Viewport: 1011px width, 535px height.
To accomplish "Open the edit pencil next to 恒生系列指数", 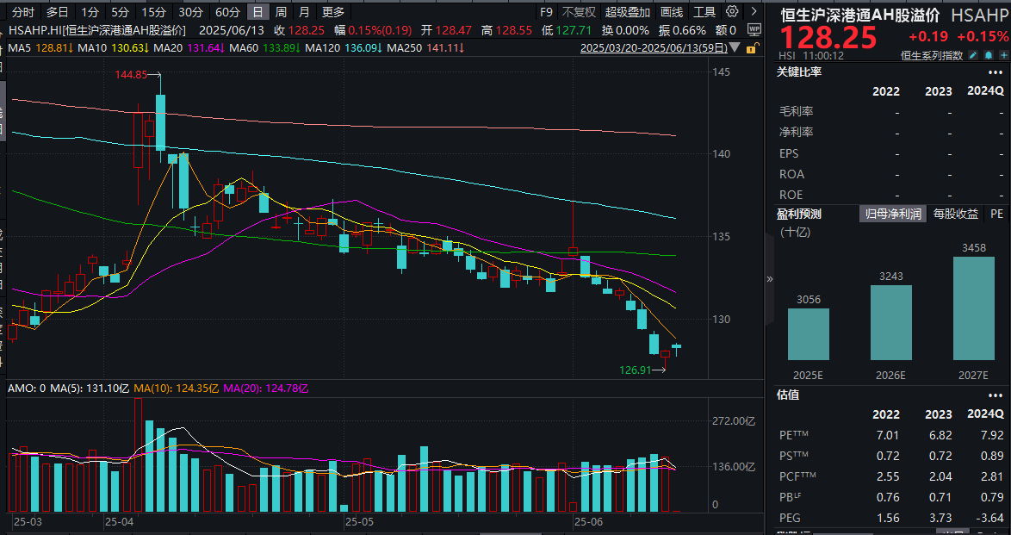I will coord(973,54).
